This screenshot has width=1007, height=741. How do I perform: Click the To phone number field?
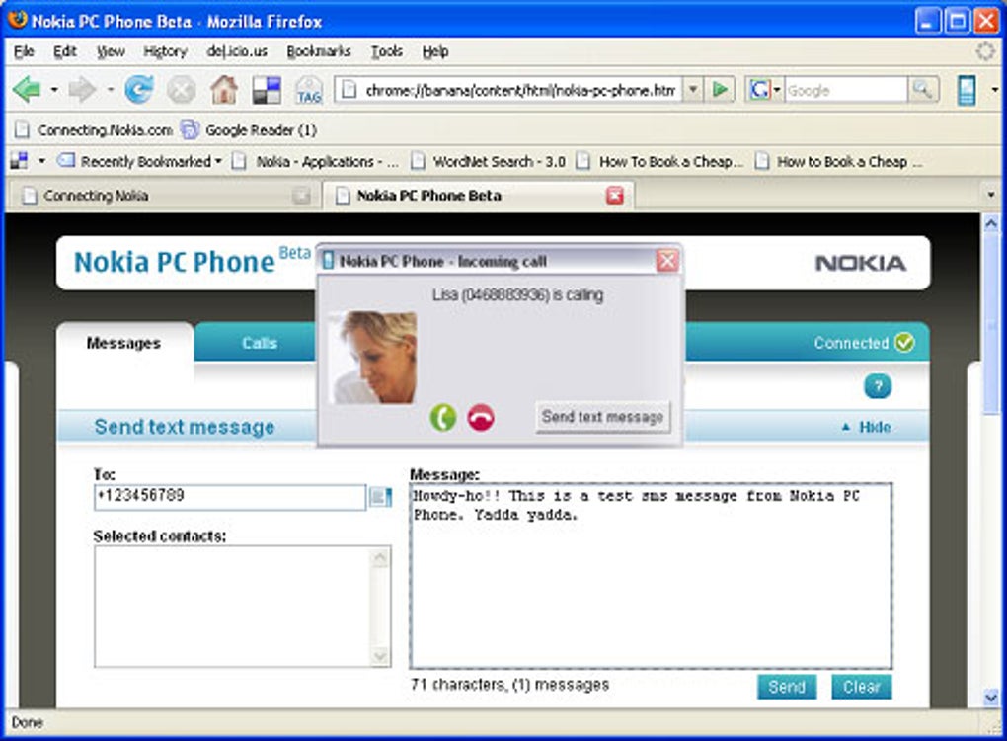(x=230, y=497)
